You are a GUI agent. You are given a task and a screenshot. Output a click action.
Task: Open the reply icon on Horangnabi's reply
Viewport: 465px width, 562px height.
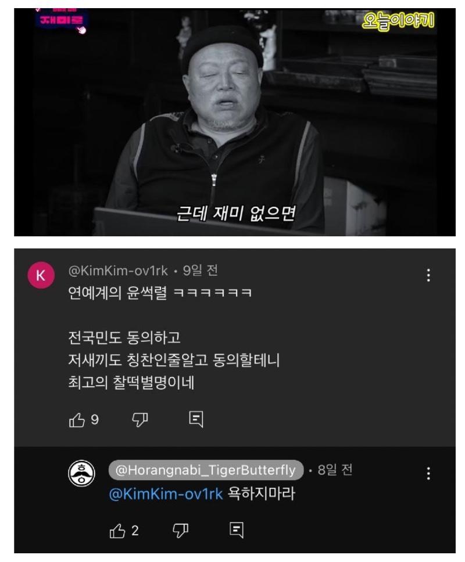coord(237,530)
